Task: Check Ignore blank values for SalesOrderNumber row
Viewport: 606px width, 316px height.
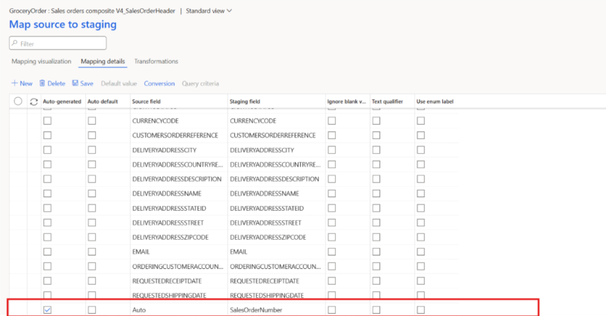Action: [x=331, y=310]
